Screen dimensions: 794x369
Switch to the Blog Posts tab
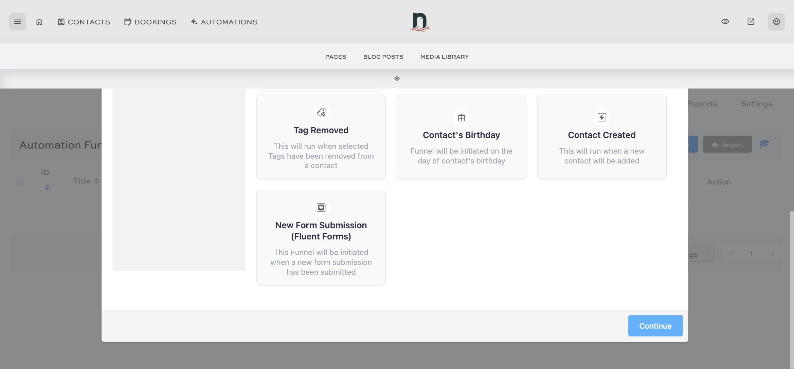[x=383, y=57]
